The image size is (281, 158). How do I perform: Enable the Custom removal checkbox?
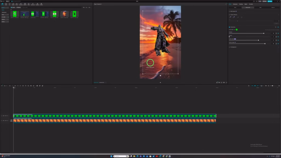pyautogui.click(x=229, y=15)
